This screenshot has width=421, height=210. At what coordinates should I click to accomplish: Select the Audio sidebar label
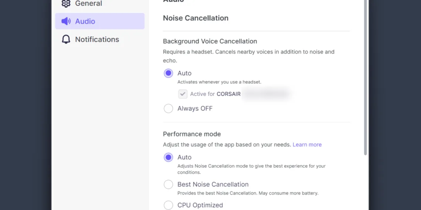pyautogui.click(x=85, y=21)
